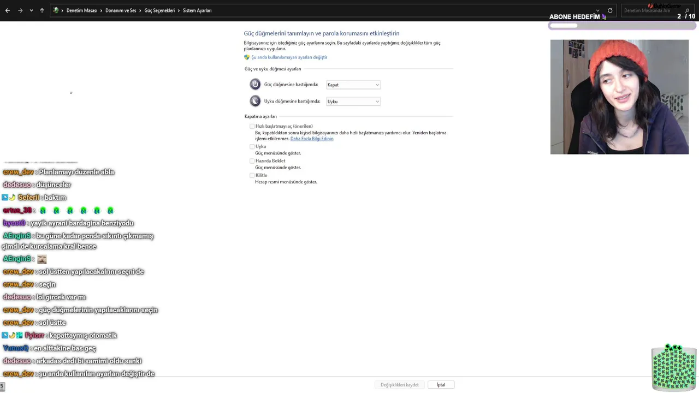Click the shield icon beside change settings

[247, 57]
